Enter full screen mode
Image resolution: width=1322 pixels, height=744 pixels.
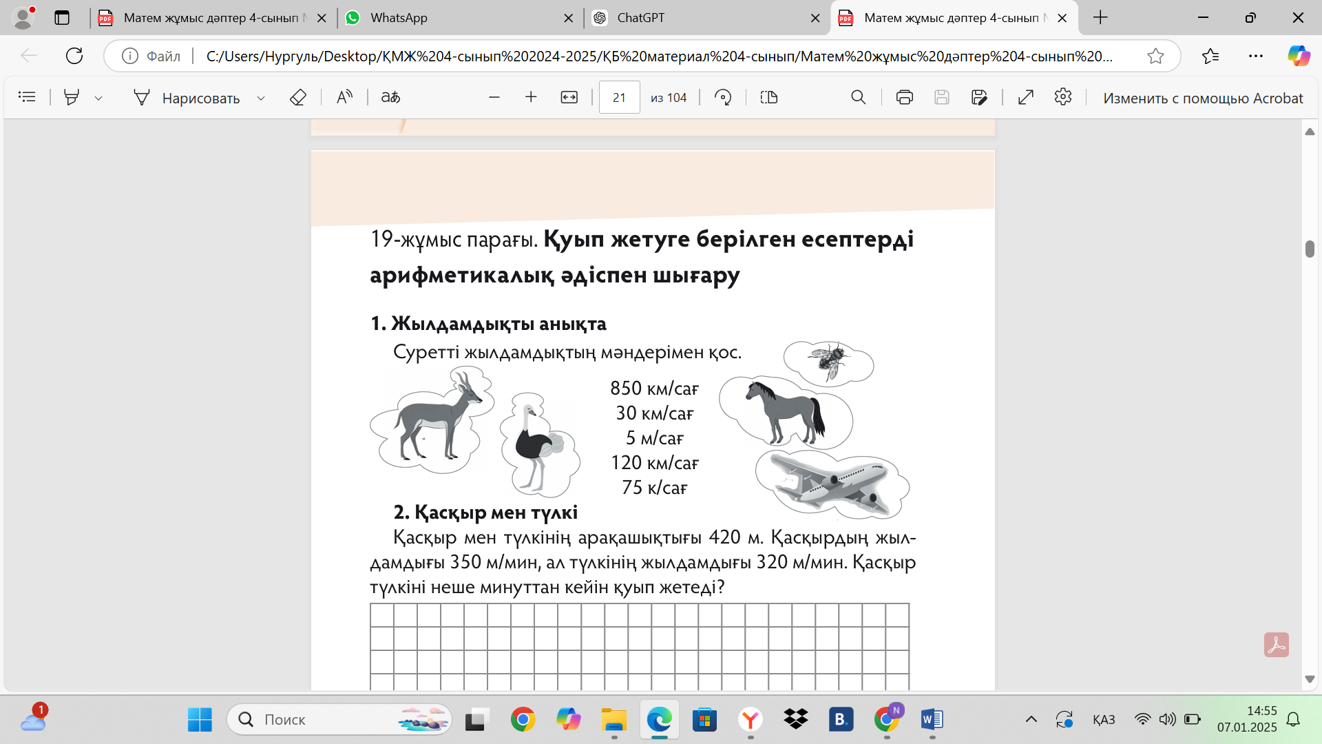pyautogui.click(x=1025, y=97)
